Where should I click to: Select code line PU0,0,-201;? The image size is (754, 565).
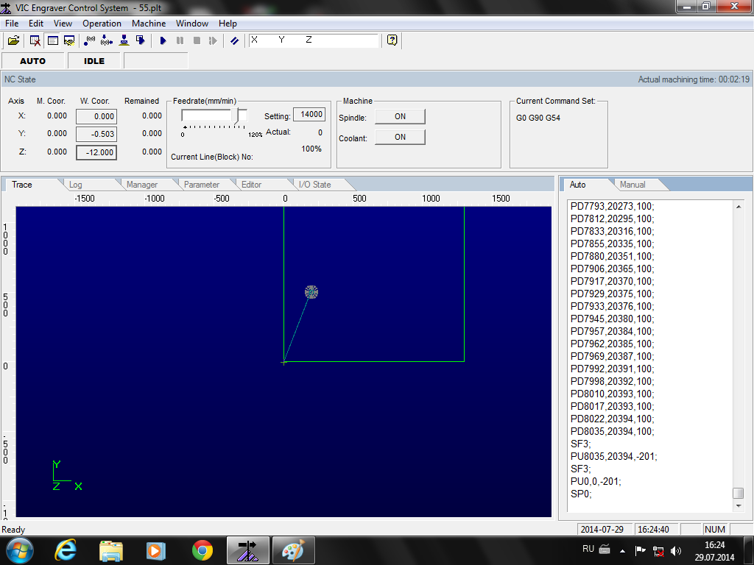[x=596, y=481]
